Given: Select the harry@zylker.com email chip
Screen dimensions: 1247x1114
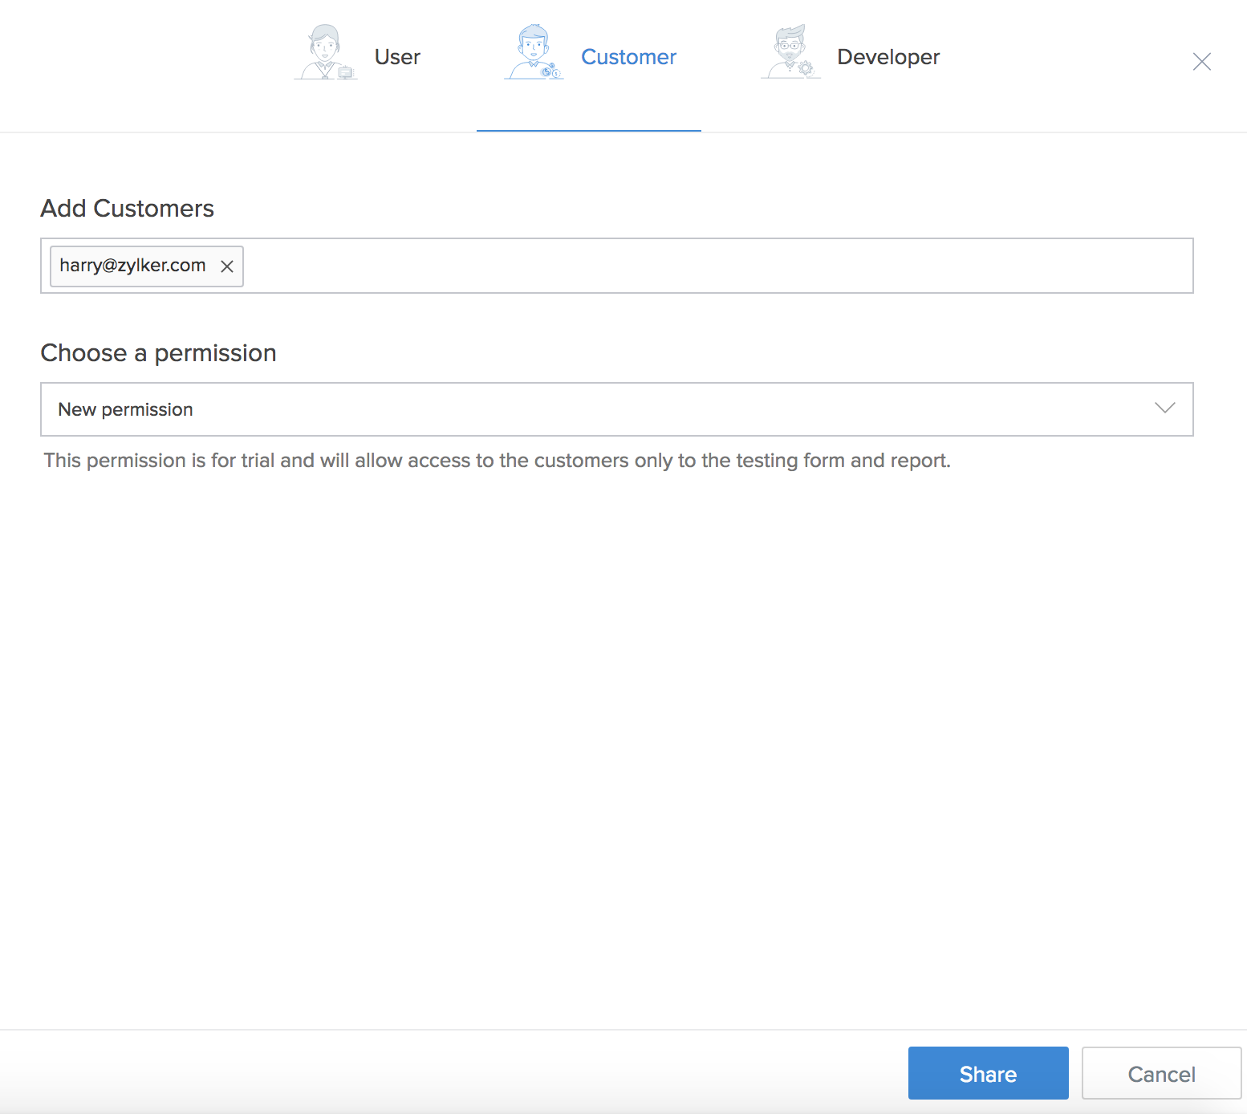Looking at the screenshot, I should coord(147,266).
